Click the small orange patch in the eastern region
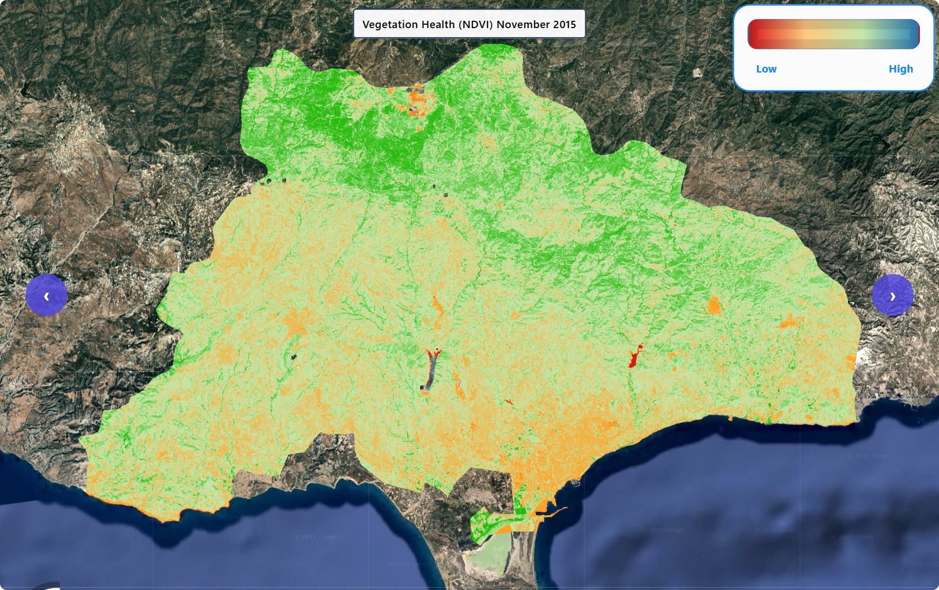 714,306
